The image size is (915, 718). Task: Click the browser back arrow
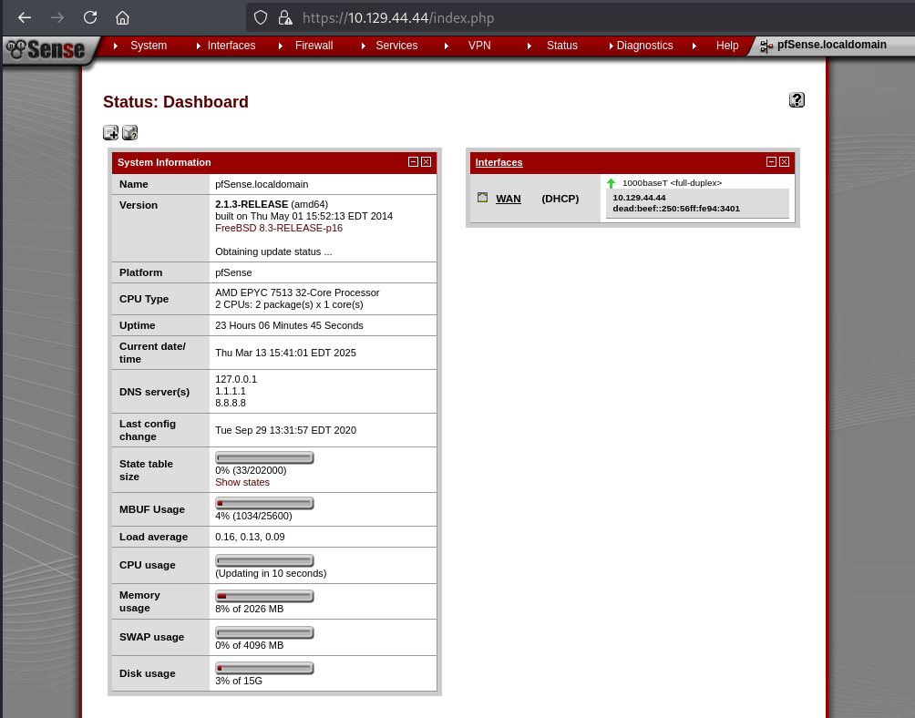click(x=25, y=17)
